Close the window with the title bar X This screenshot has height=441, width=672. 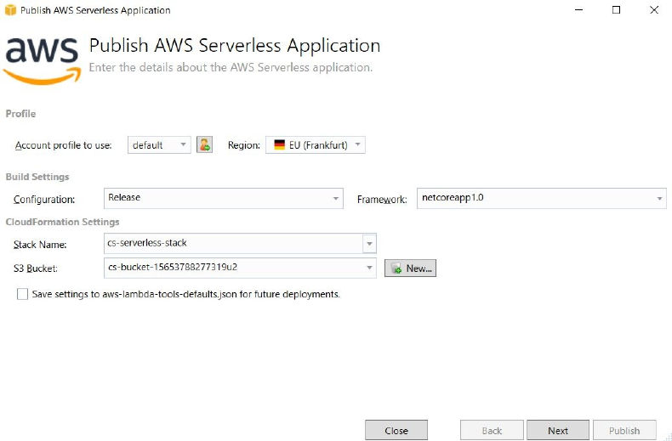[x=653, y=10]
